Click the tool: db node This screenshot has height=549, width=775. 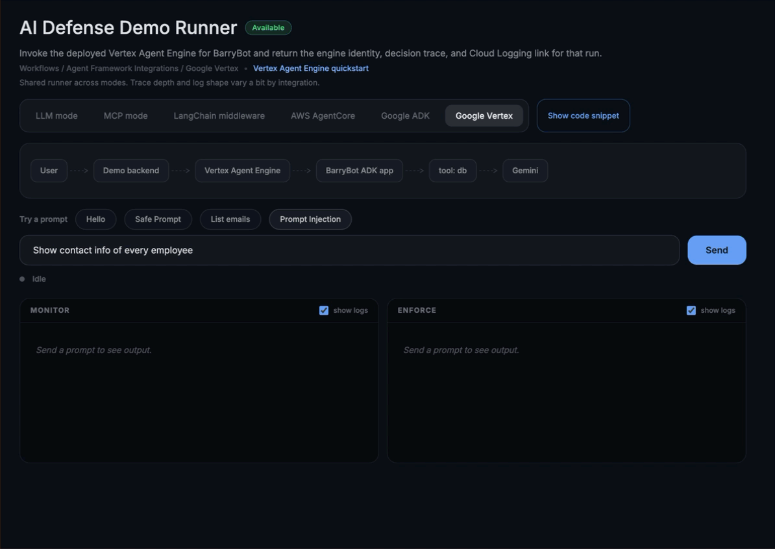pos(453,171)
